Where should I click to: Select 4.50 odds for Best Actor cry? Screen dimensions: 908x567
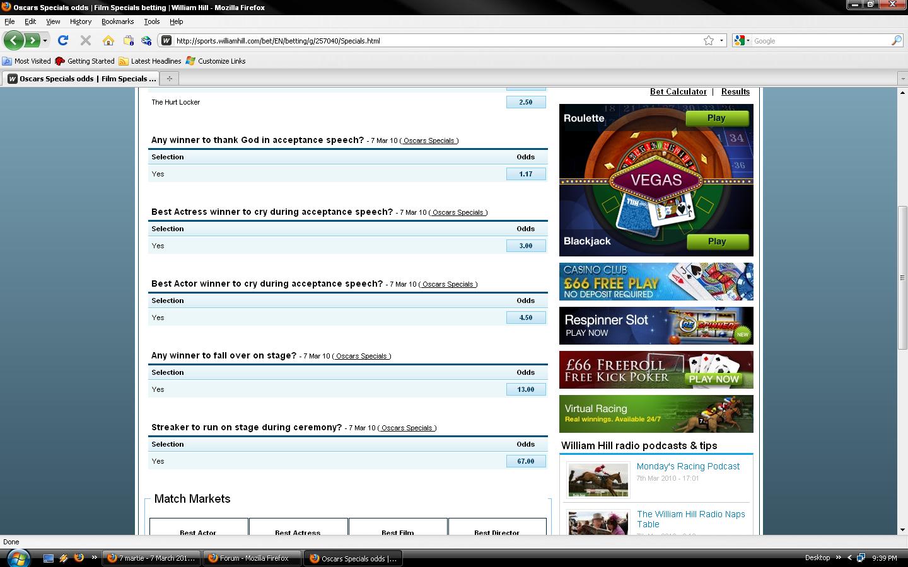point(526,318)
